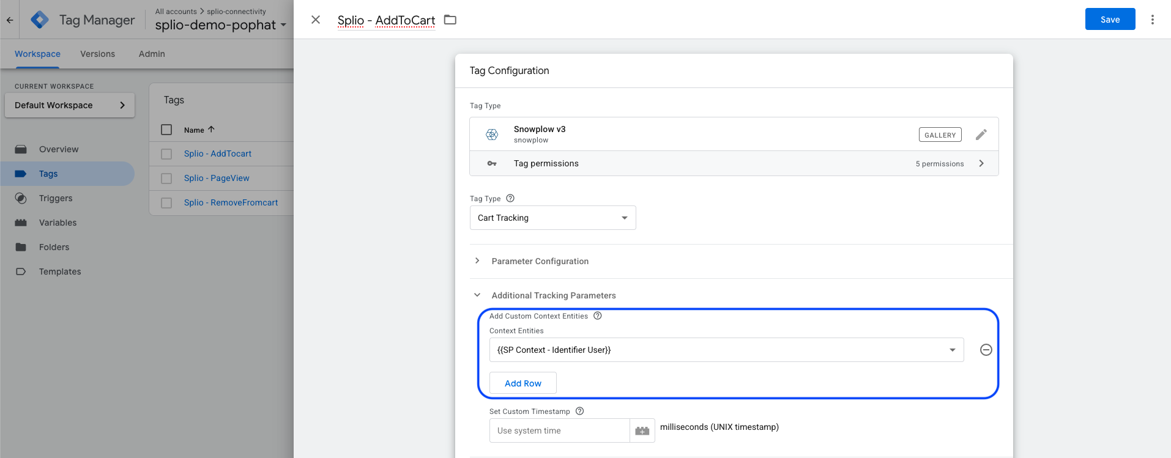Viewport: 1171px width, 458px height.
Task: Switch to the Admin tab
Action: point(152,54)
